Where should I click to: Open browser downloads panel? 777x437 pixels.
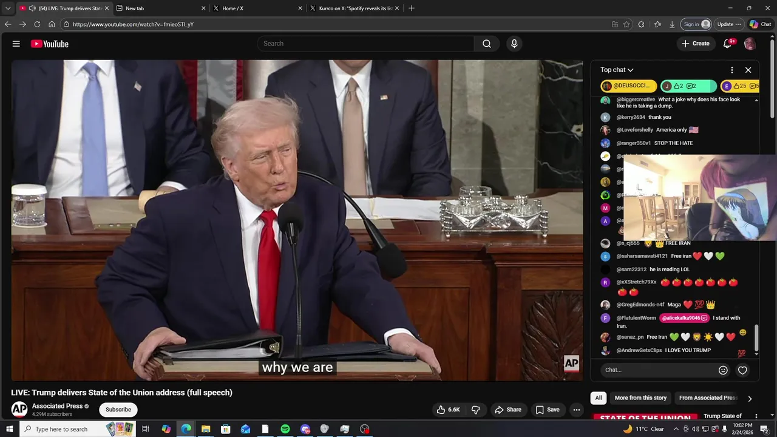672,24
